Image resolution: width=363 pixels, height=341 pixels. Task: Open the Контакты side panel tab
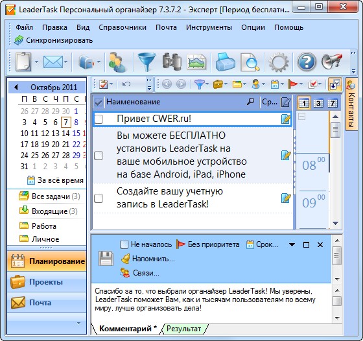point(351,104)
